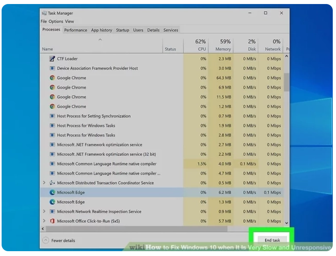
Task: Click the Host Process for Setting Synchronization icon
Action: tap(52, 116)
